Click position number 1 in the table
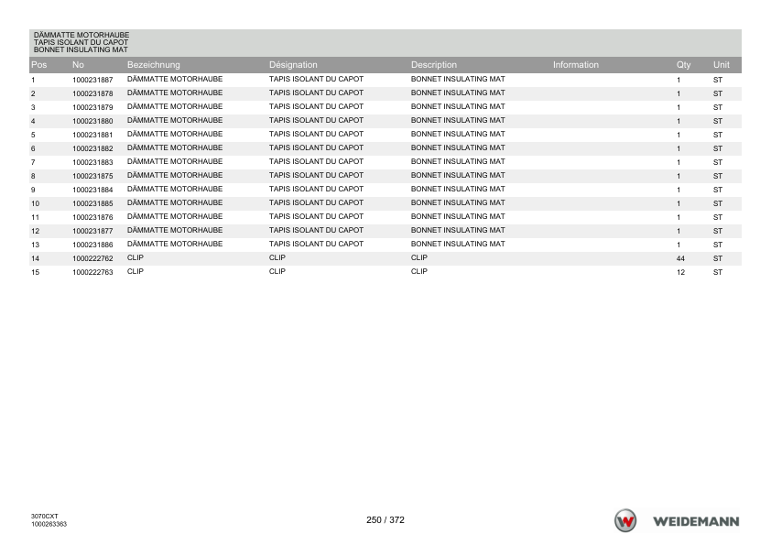Viewport: 771px width, 545px height. (33, 80)
